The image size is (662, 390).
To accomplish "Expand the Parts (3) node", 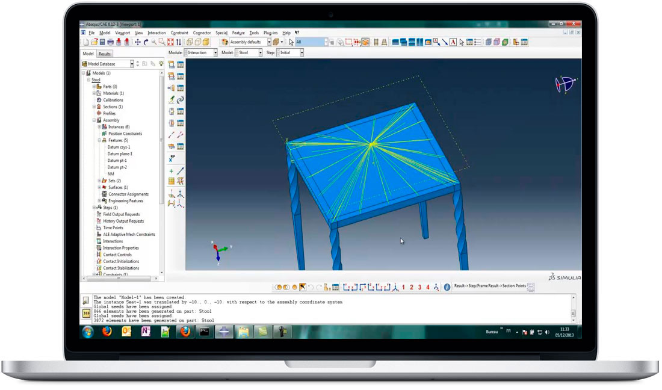I will (94, 87).
